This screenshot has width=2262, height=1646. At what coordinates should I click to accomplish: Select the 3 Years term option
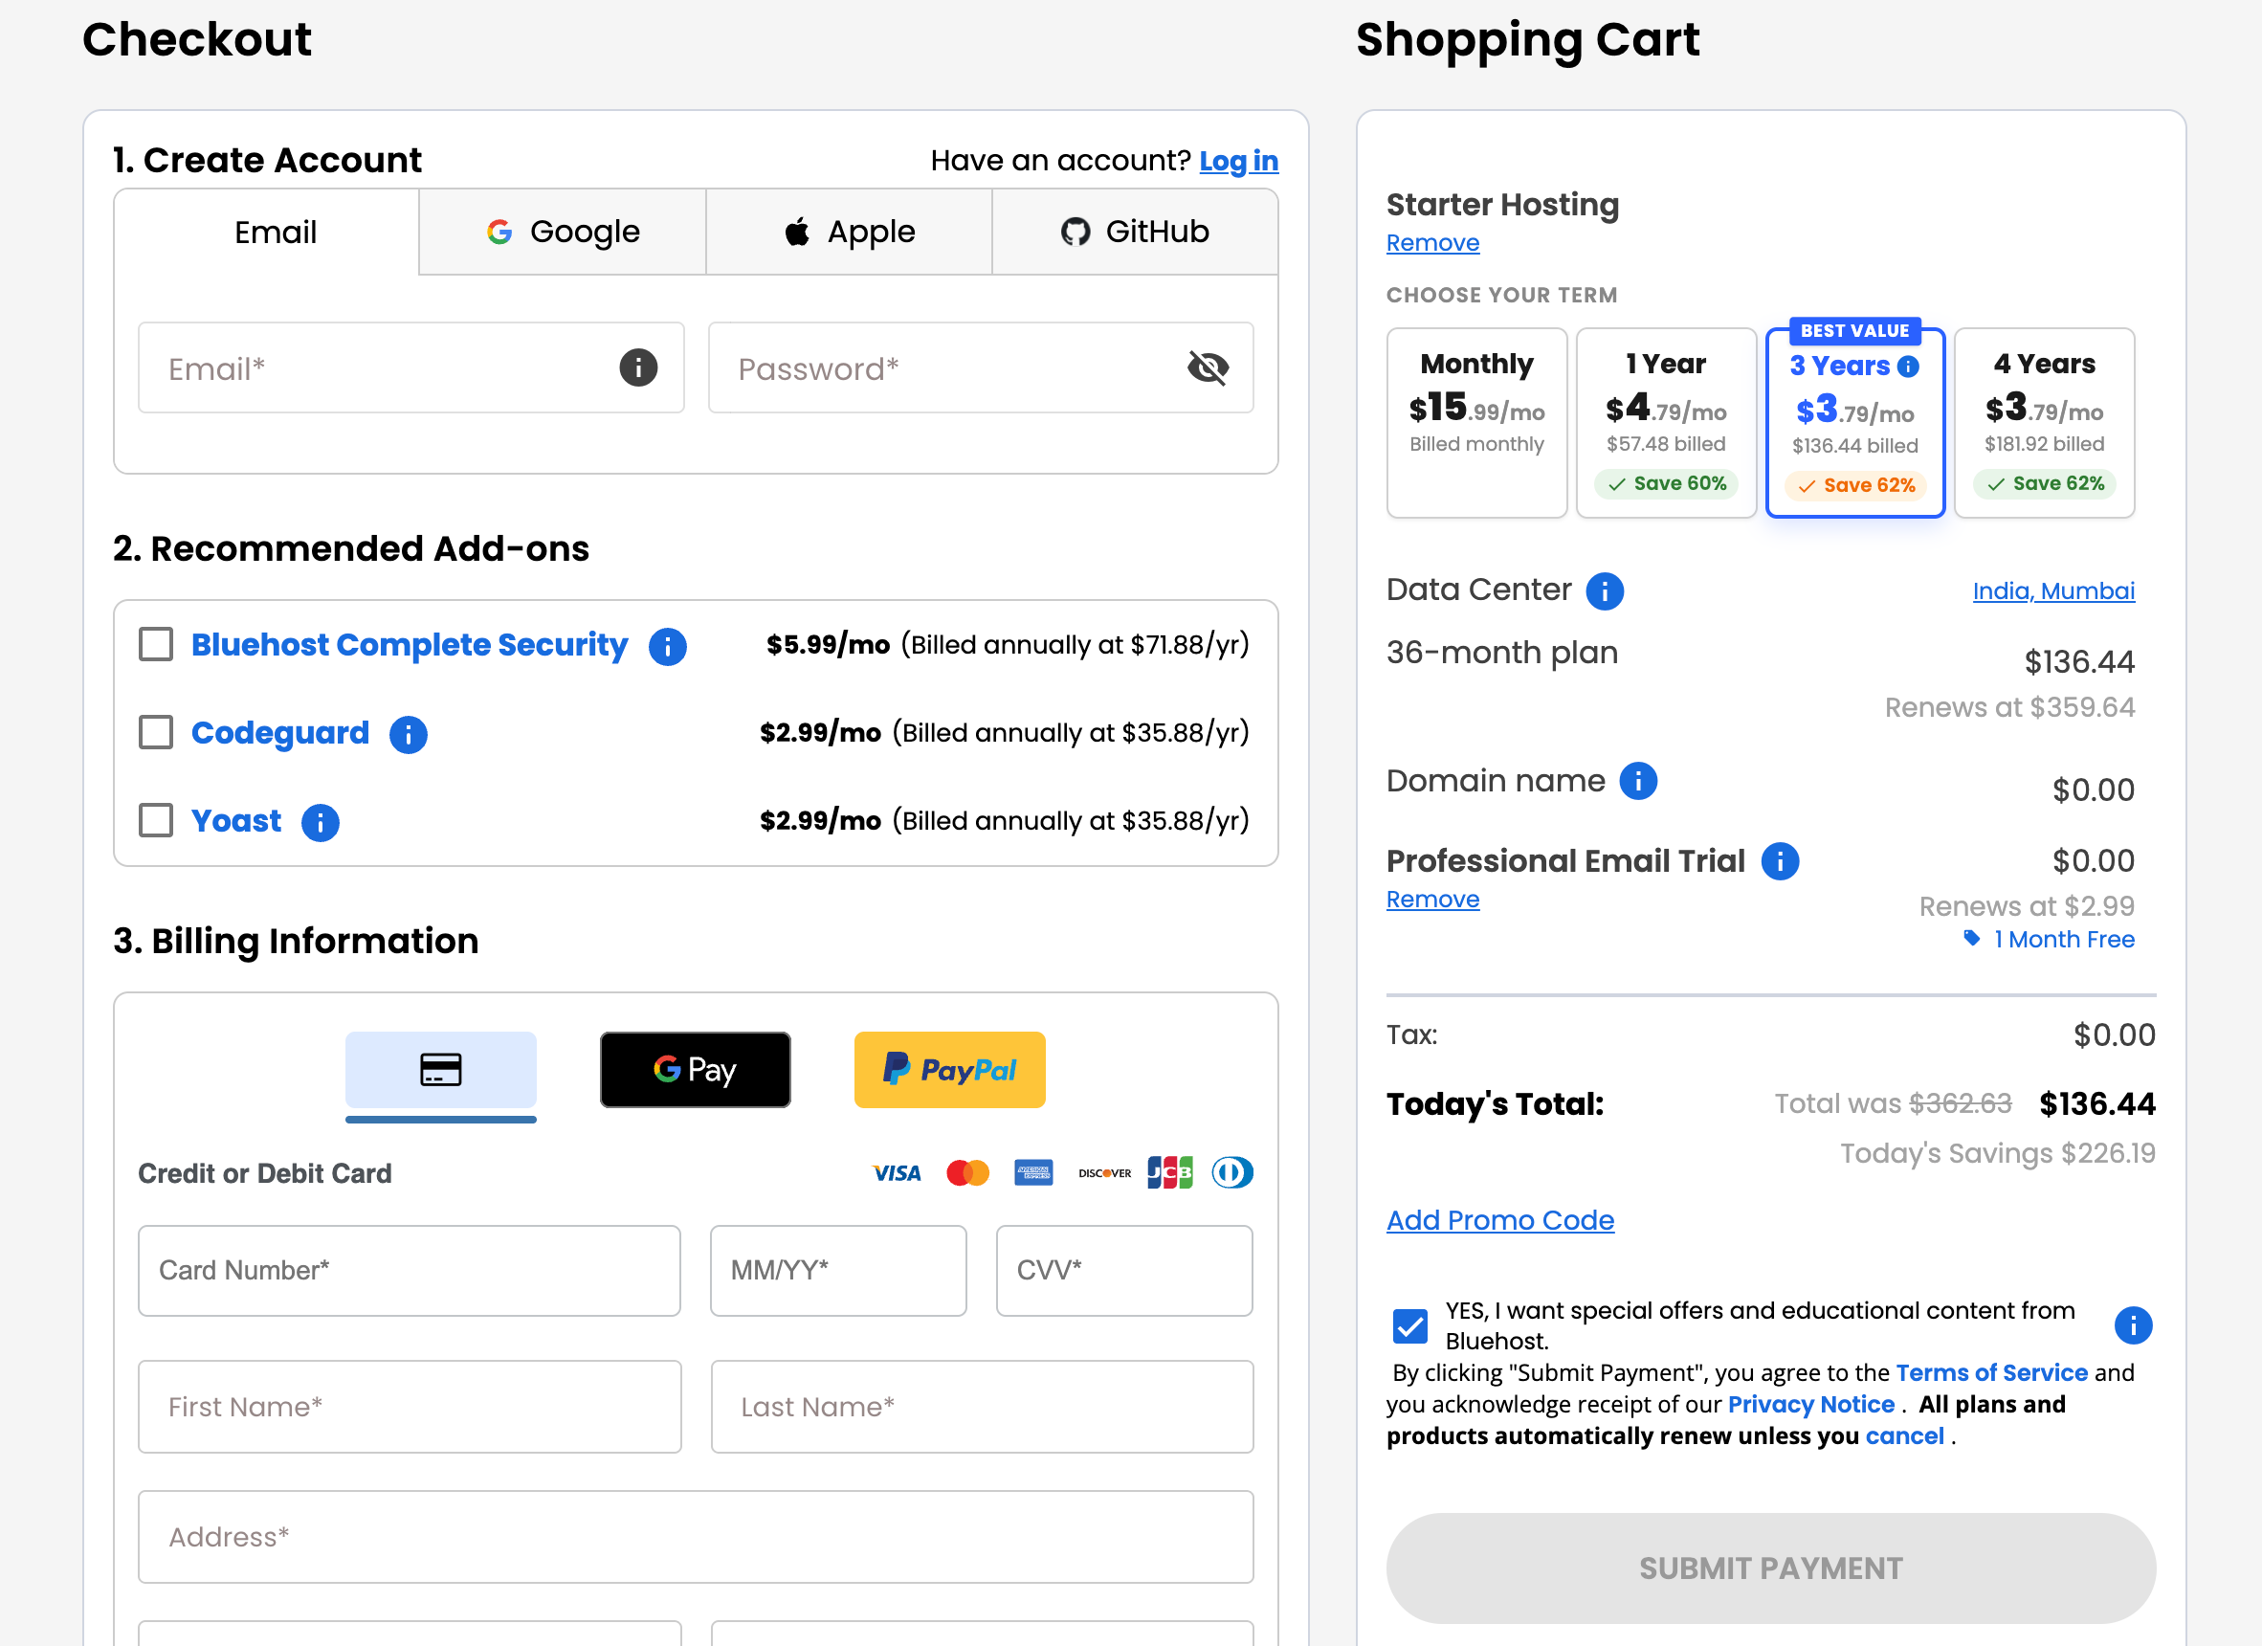1855,423
